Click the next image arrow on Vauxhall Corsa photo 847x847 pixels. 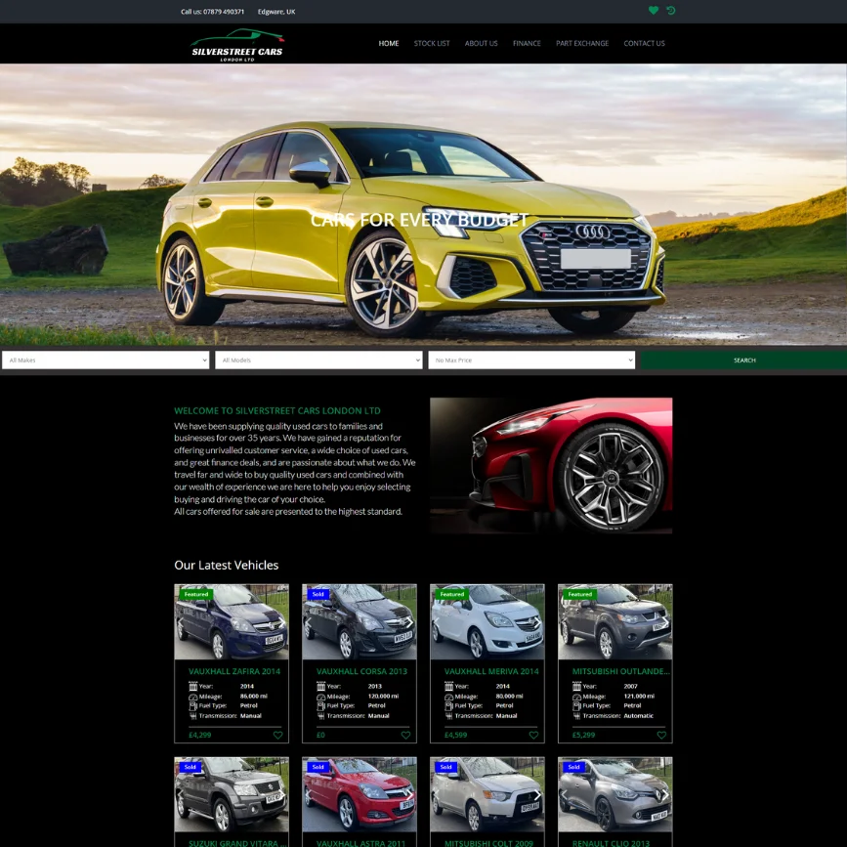click(409, 622)
